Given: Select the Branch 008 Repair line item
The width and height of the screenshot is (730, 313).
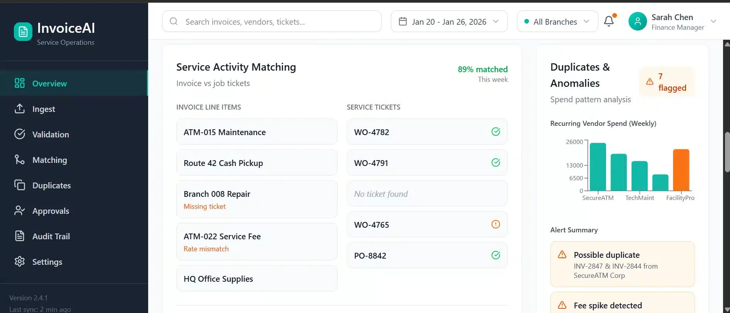Looking at the screenshot, I should click(x=257, y=199).
